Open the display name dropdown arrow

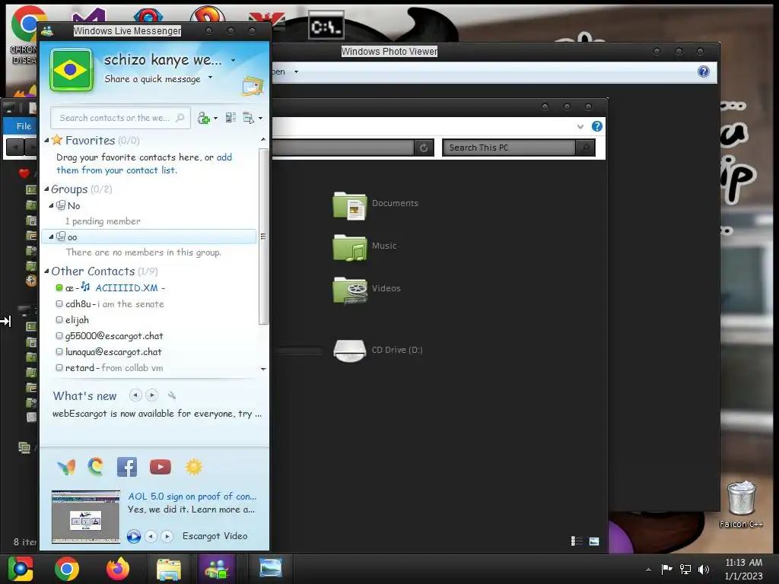coord(233,61)
